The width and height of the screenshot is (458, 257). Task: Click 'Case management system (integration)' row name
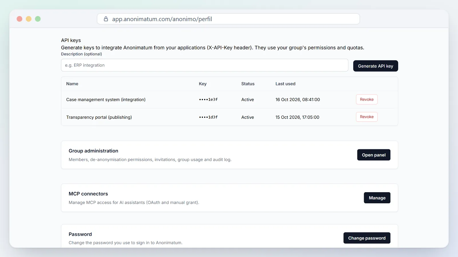pyautogui.click(x=106, y=100)
